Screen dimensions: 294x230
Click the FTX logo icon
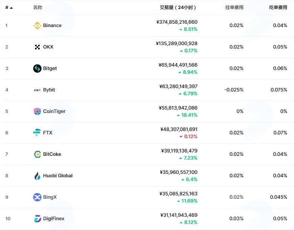pos(37,133)
